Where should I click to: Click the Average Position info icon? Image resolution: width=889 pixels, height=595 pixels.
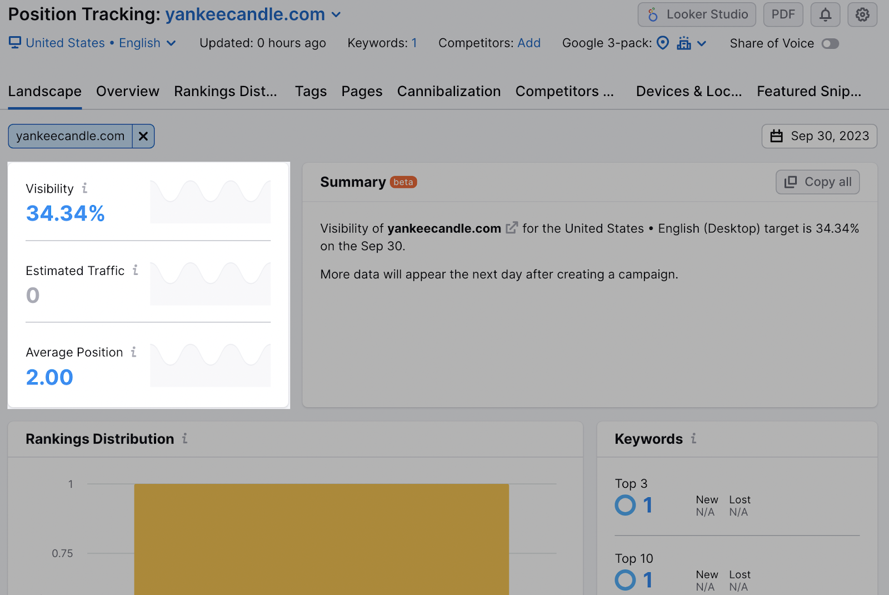(133, 352)
